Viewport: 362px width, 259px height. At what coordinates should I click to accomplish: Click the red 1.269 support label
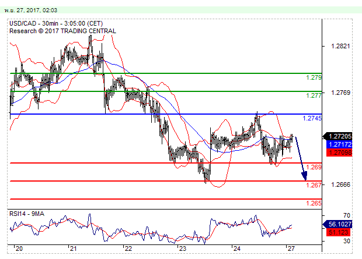pos(314,167)
